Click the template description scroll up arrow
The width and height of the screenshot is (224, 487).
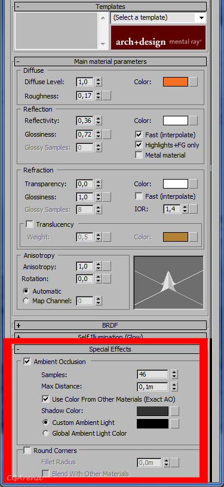click(x=103, y=18)
